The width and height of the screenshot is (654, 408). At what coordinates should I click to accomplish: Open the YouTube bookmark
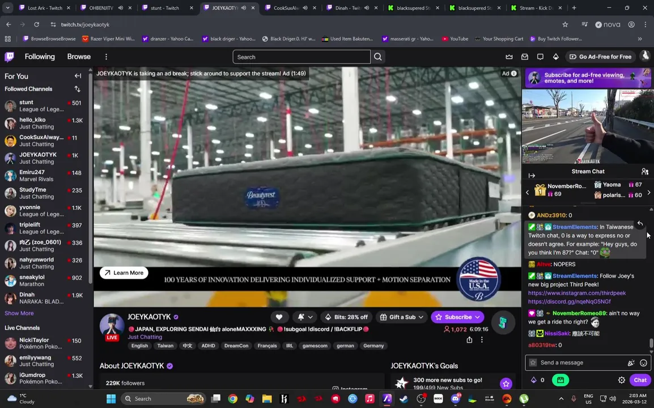pos(455,39)
